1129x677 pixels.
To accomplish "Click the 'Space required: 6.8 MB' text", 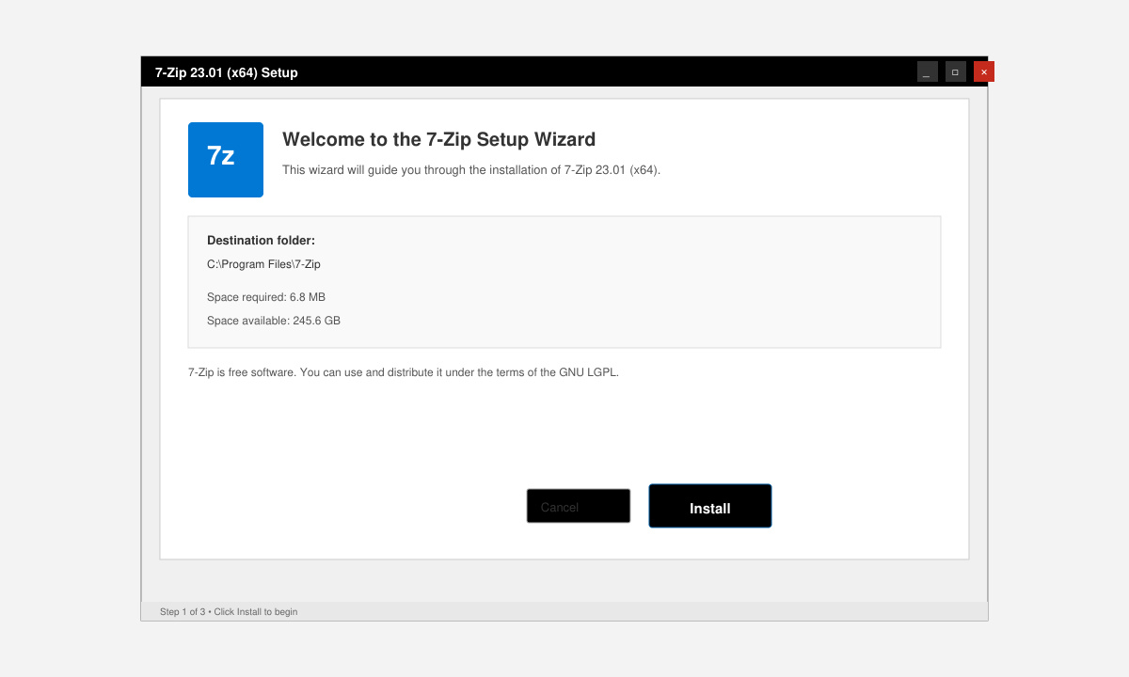I will tap(266, 297).
